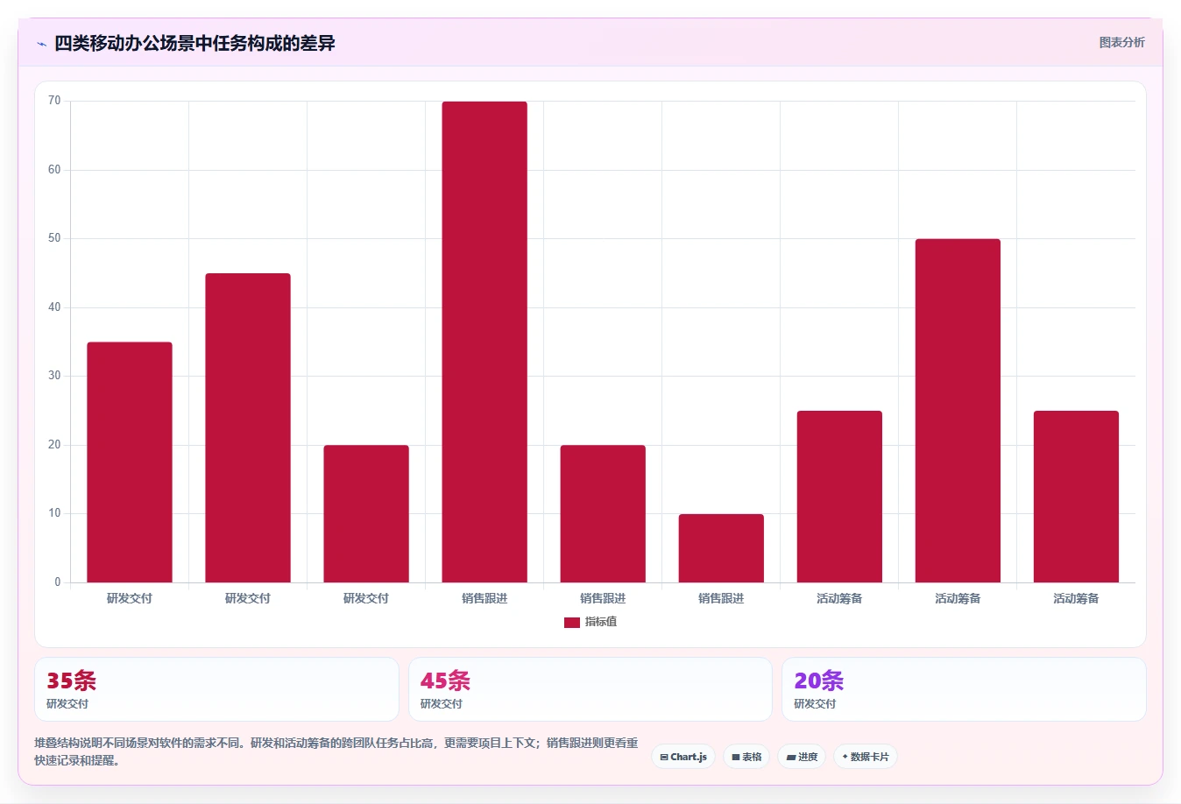The height and width of the screenshot is (804, 1181).
Task: Click the description paragraph starting 堆叠结构说明
Action: click(336, 751)
